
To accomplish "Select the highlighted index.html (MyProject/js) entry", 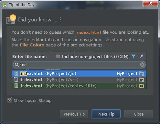I will pyautogui.click(x=79, y=74).
